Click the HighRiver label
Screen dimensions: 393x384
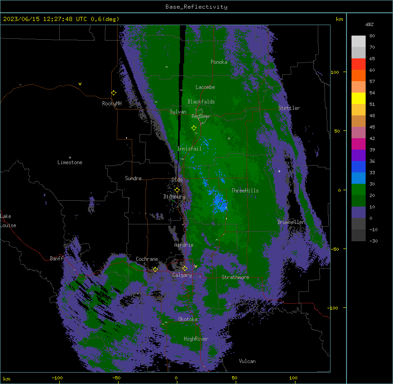click(x=196, y=339)
